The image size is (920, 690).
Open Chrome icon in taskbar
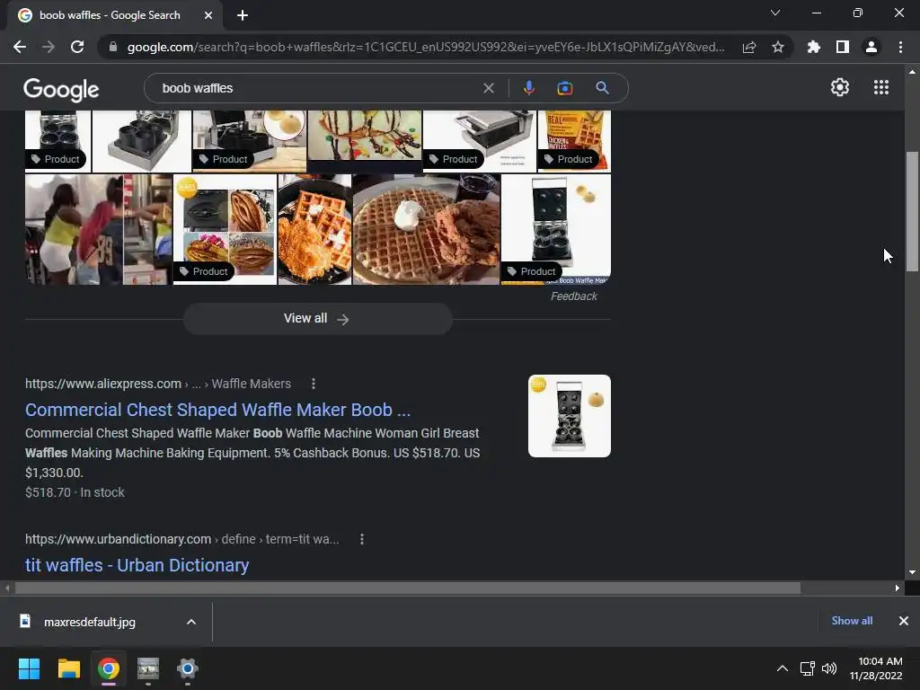(x=109, y=668)
